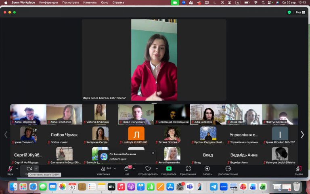Open the Конференция menu in menu bar
Viewport: 310px width, 194px height.
[x=48, y=2]
